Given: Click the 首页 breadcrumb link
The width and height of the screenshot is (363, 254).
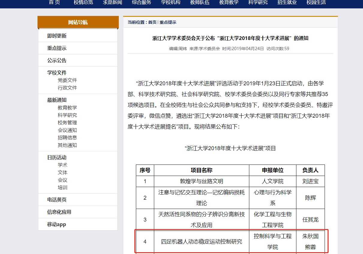Looking at the screenshot, I should 152,22.
